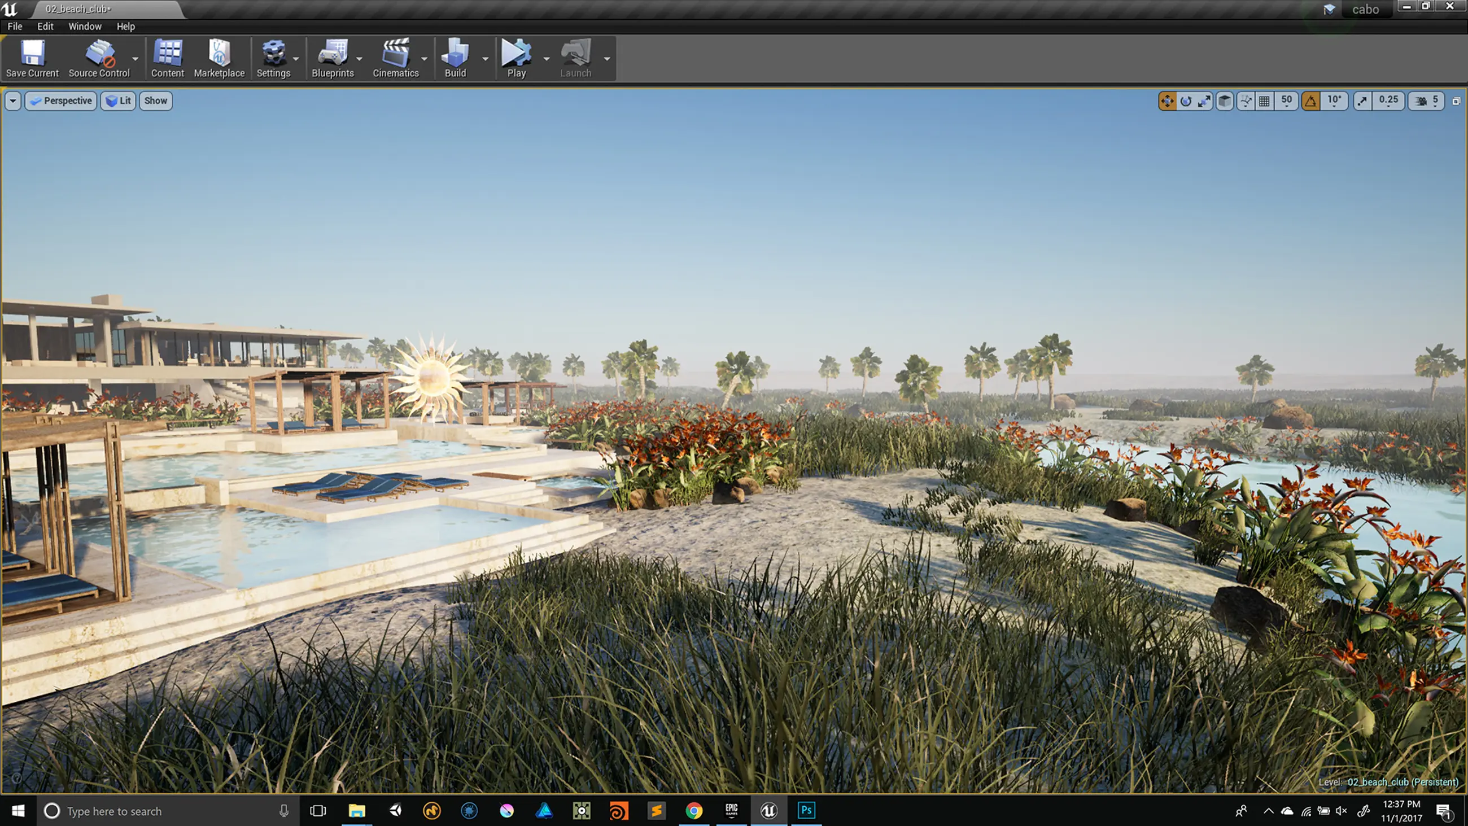Open Epic Games Launcher from the taskbar
The width and height of the screenshot is (1468, 826).
click(731, 811)
